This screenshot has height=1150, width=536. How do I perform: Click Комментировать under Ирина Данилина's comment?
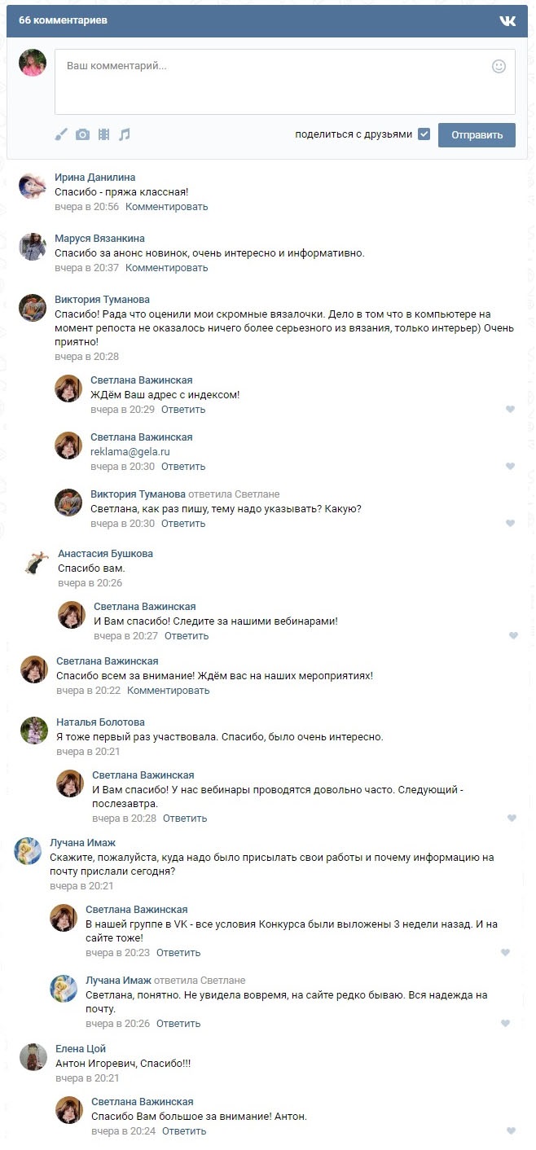pos(166,207)
